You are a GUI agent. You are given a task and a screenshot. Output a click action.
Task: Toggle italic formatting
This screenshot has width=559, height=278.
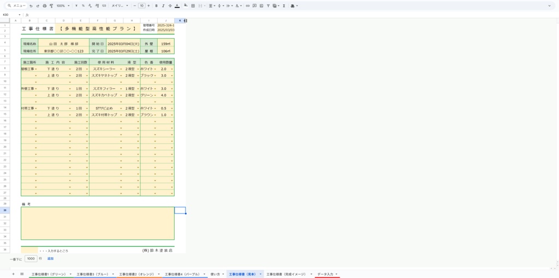(x=163, y=5)
